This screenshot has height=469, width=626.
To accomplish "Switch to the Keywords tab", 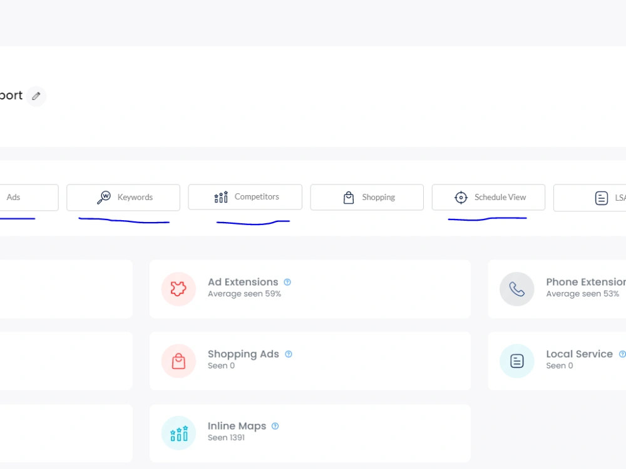I will click(x=123, y=198).
